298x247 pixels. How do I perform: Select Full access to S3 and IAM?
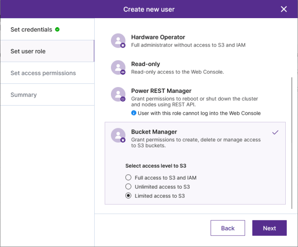(x=128, y=177)
